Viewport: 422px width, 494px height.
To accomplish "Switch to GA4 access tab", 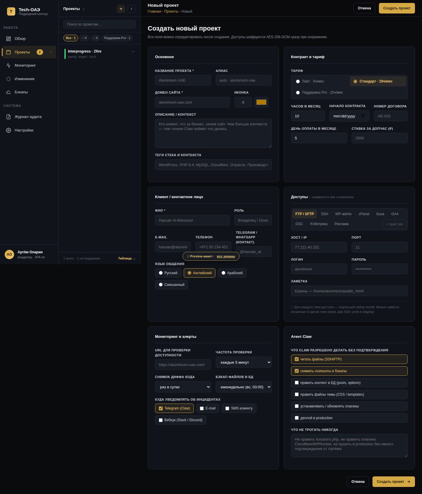I will point(394,214).
